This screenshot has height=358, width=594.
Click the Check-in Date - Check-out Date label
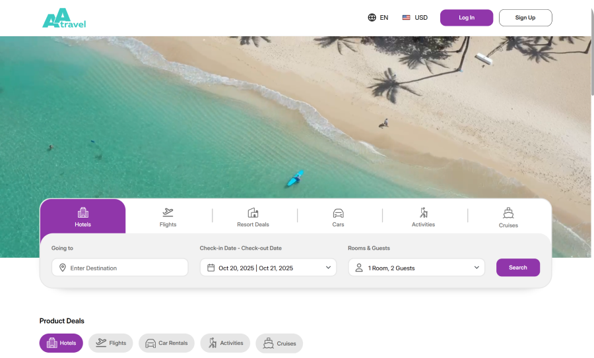coord(240,249)
